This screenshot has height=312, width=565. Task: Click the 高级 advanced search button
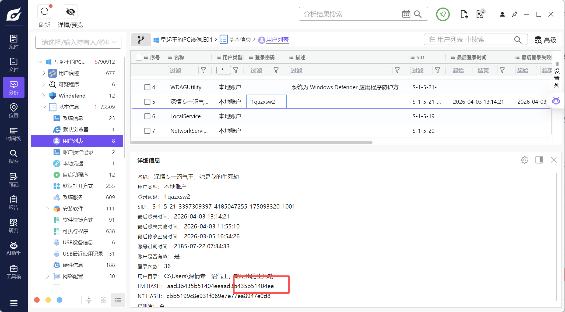[545, 40]
